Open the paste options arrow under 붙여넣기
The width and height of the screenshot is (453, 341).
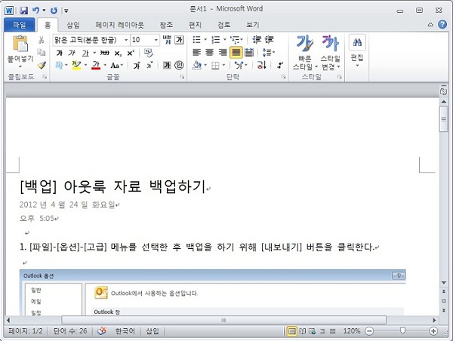20,66
